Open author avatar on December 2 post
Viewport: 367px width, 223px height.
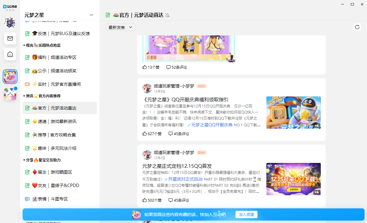tap(147, 155)
